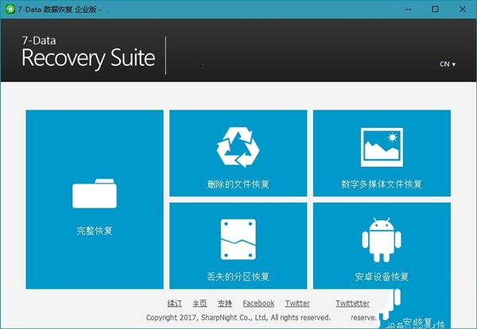
Task: Click the cracked hard drive icon
Action: click(x=238, y=239)
